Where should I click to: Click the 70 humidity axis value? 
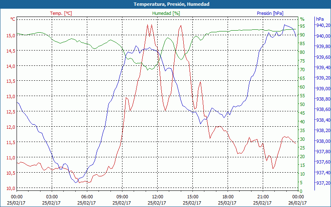pos(302,70)
